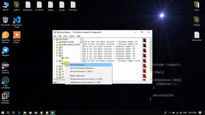The height and width of the screenshot is (115, 205).
Task: Open the jarvis desktop icon
Action: coord(197,6)
